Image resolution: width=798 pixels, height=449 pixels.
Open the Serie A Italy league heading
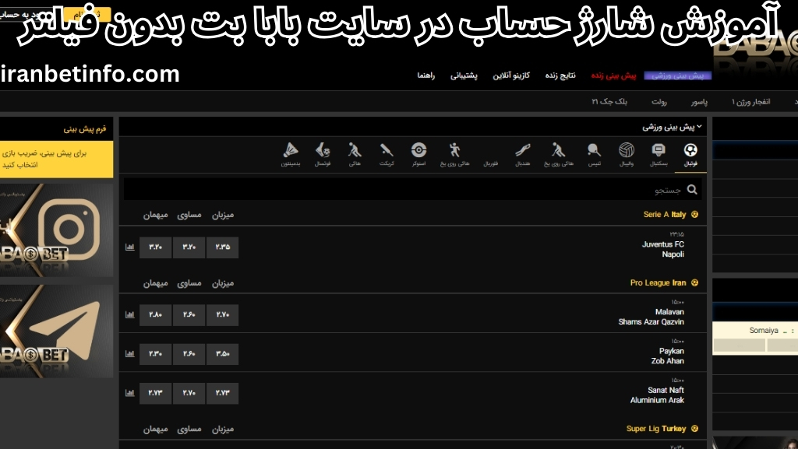(664, 214)
